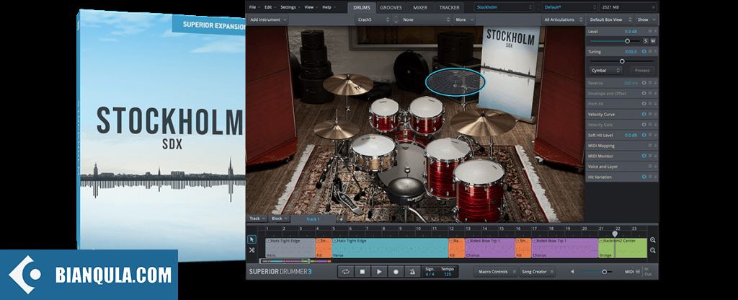Select the DRUMS tab
738x300 pixels.
(x=362, y=7)
